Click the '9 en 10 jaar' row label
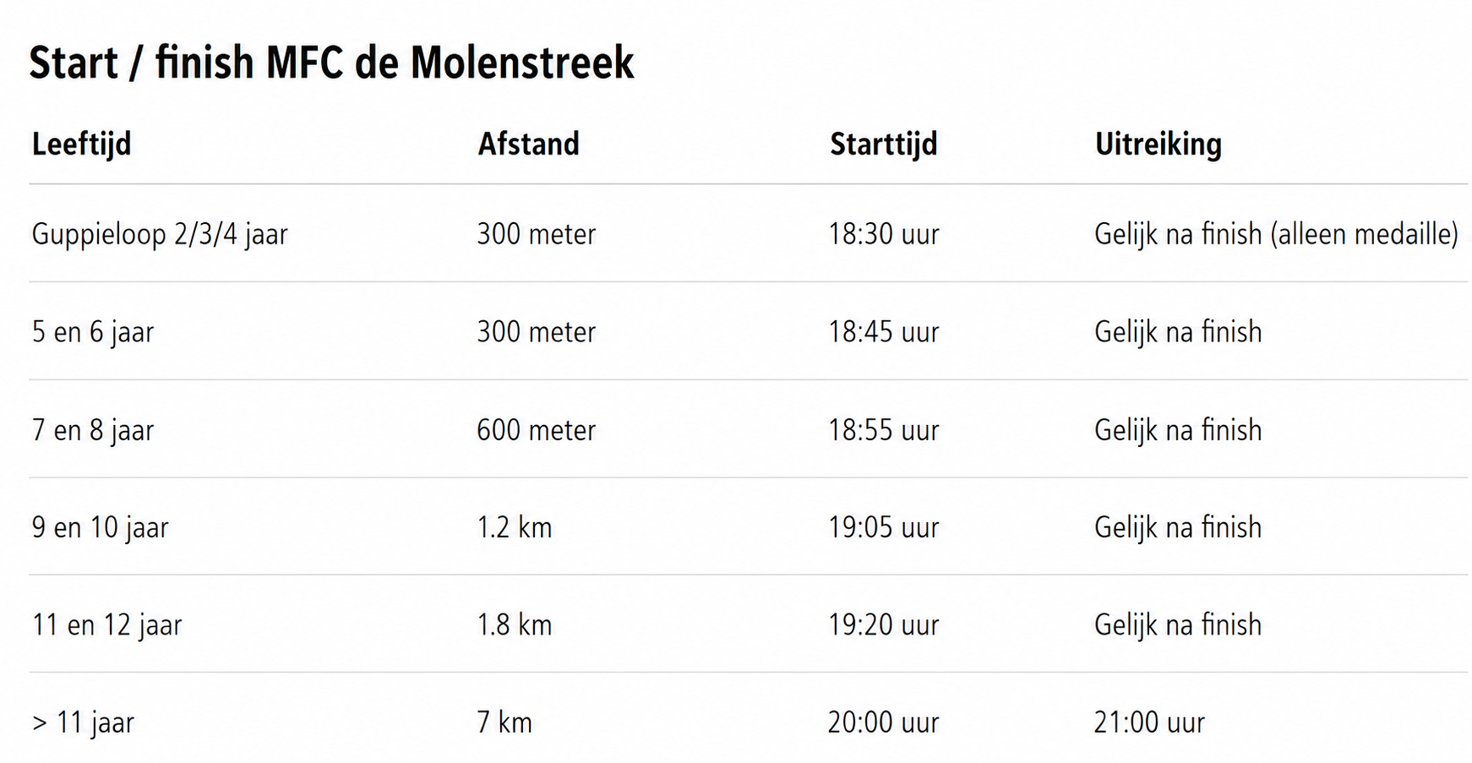This screenshot has height=763, width=1472. pyautogui.click(x=100, y=528)
